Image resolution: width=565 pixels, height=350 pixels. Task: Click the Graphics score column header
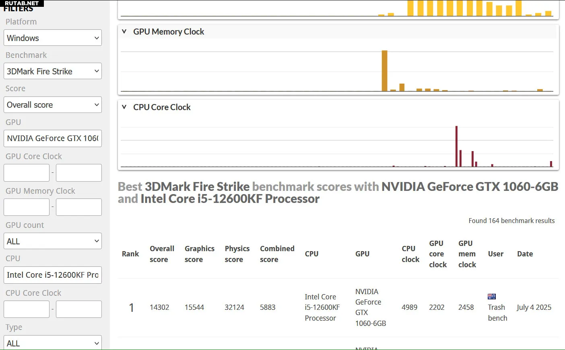coord(200,254)
